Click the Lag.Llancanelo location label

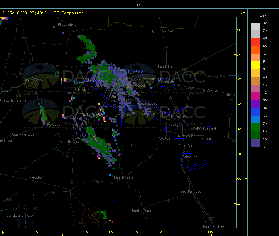click(20, 216)
